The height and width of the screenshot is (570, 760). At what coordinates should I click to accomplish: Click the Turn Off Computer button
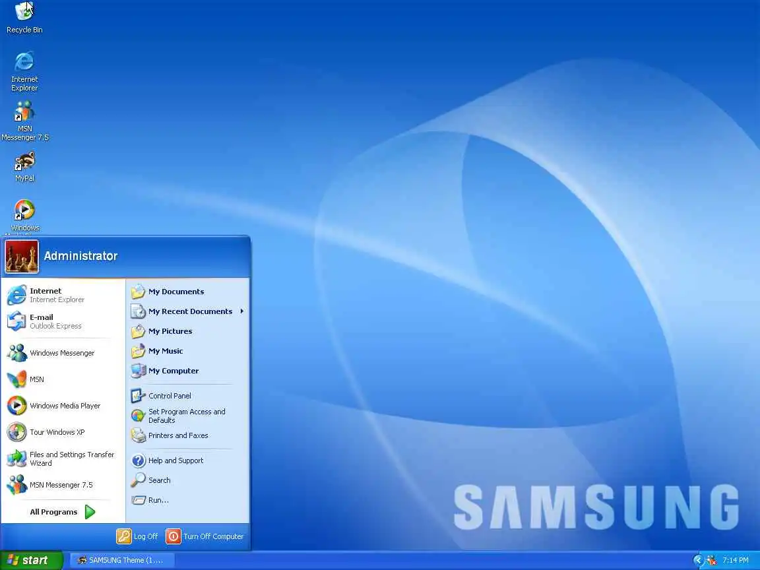click(205, 536)
